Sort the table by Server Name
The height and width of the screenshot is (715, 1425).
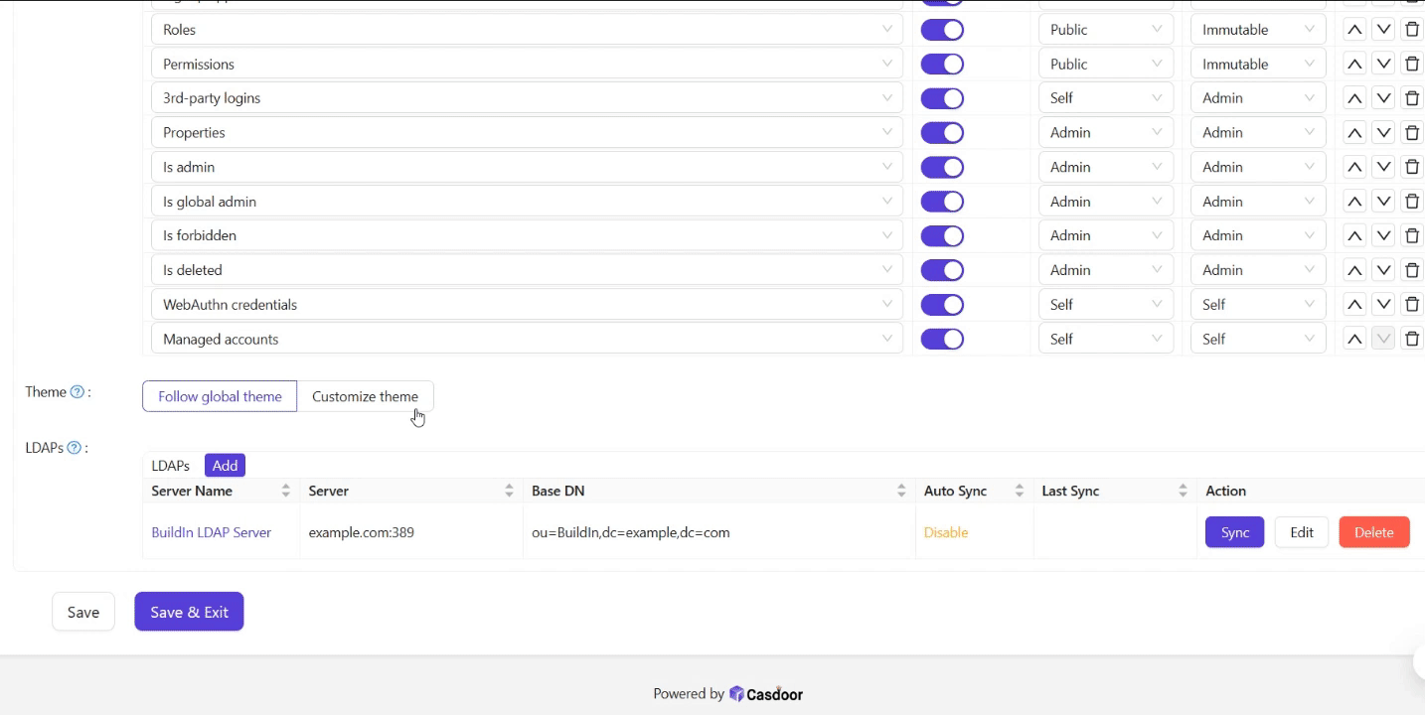point(286,491)
